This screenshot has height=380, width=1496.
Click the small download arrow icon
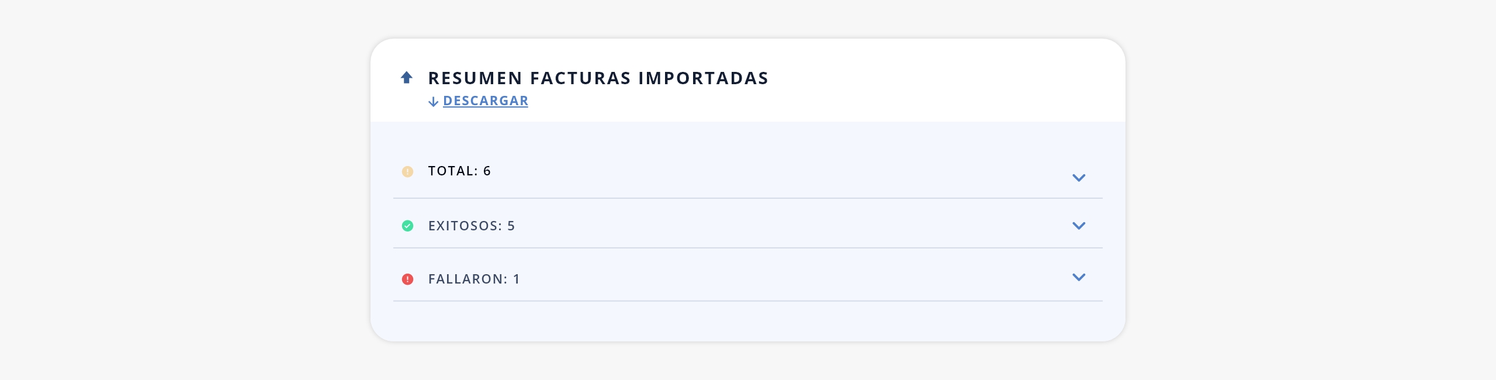pos(433,102)
